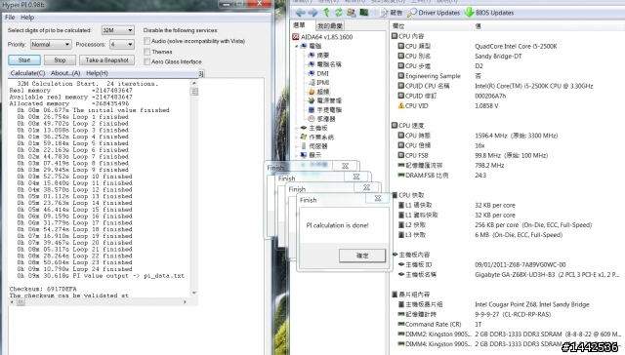Refresh the AIDA64 page with green arrows icon
The height and width of the screenshot is (355, 625).
339,13
